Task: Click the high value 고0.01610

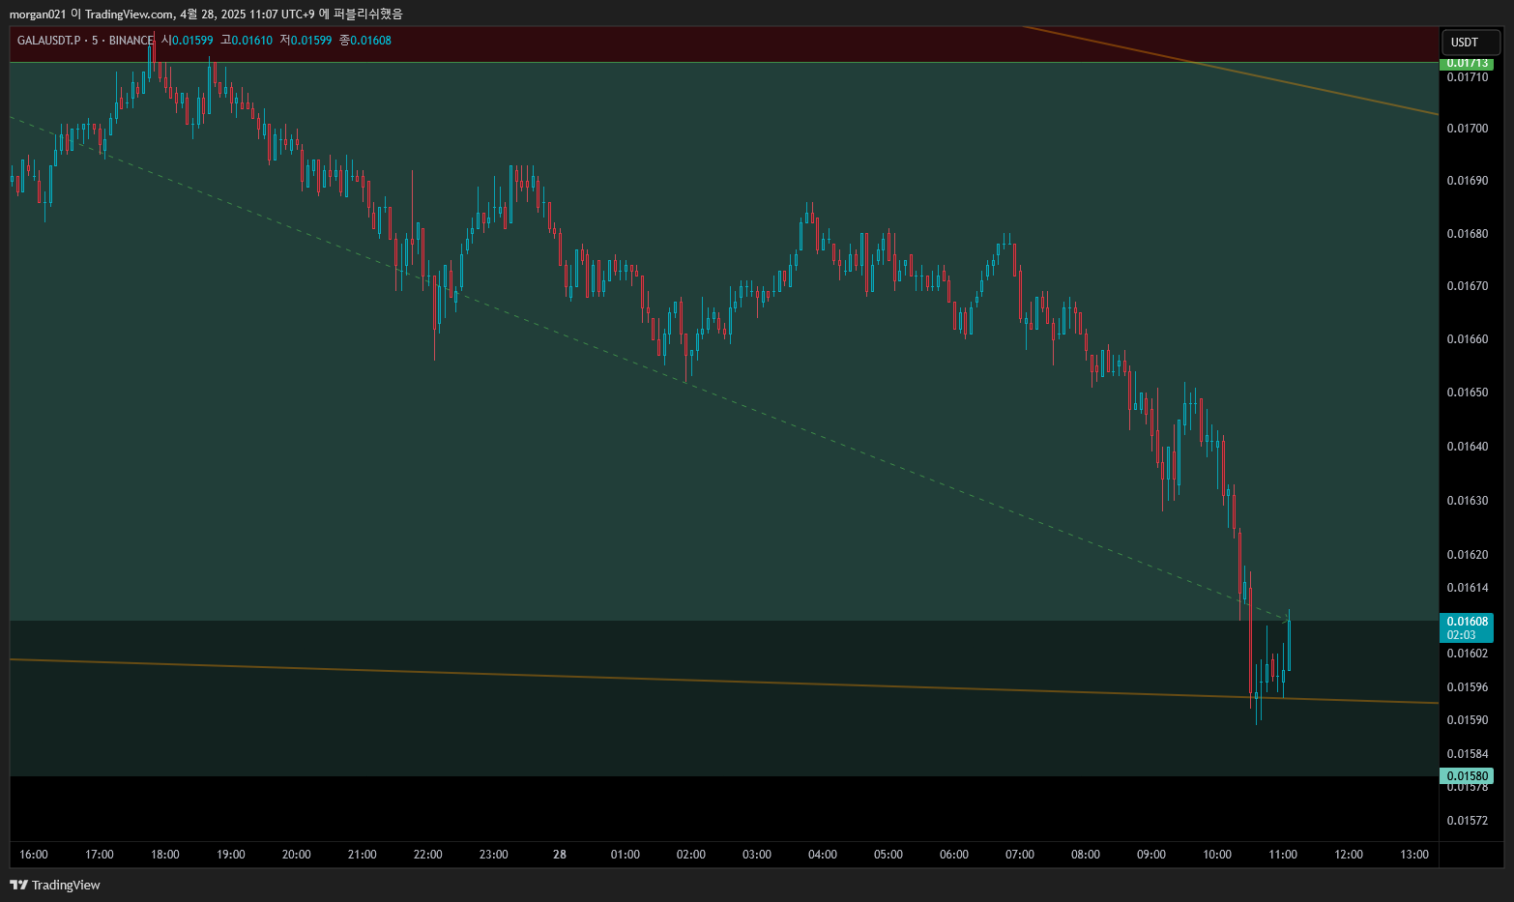Action: coord(247,41)
